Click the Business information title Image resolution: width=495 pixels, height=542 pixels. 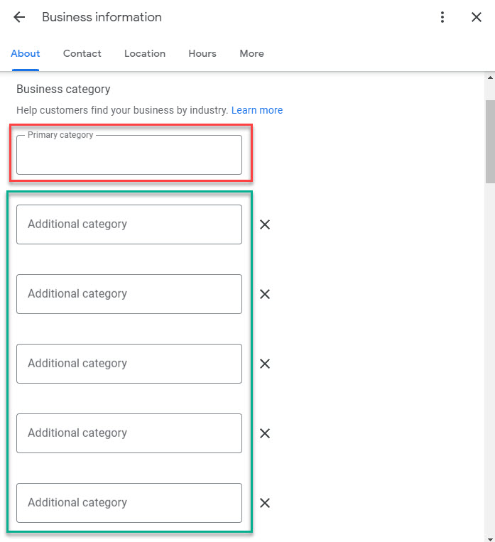pos(102,17)
